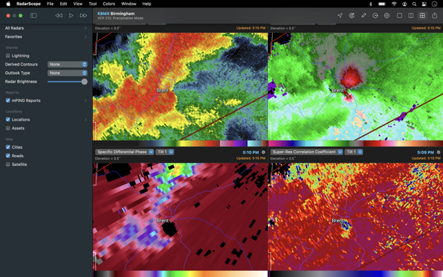Open the menu bar clock icon

point(435,4)
